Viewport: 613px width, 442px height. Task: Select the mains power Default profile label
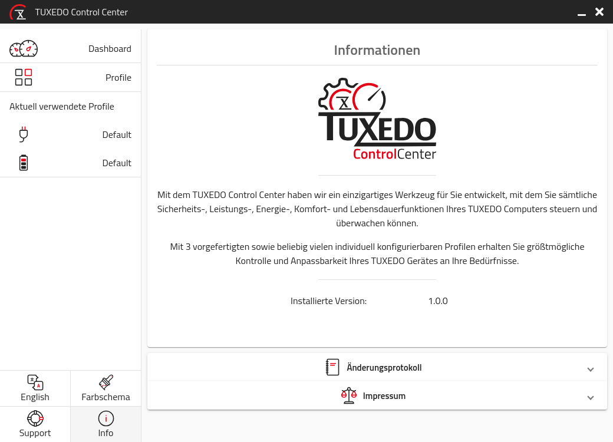(x=117, y=134)
